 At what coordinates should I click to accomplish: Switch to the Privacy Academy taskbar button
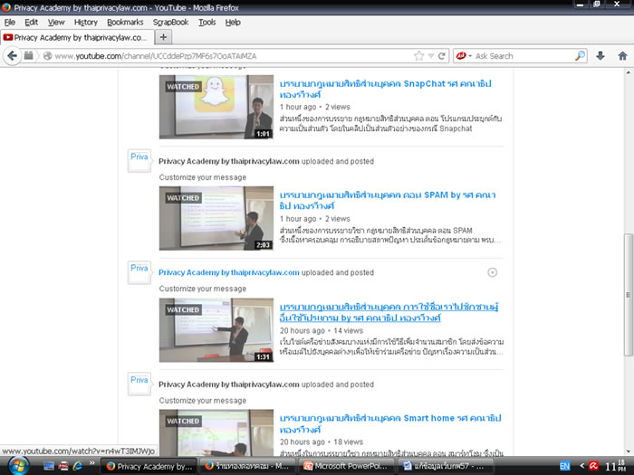[x=149, y=466]
